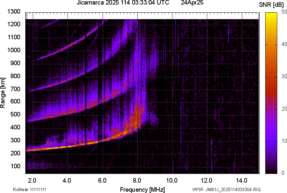
Task: Click the 'SNR [dB]' colorbar title
Action: [x=271, y=5]
